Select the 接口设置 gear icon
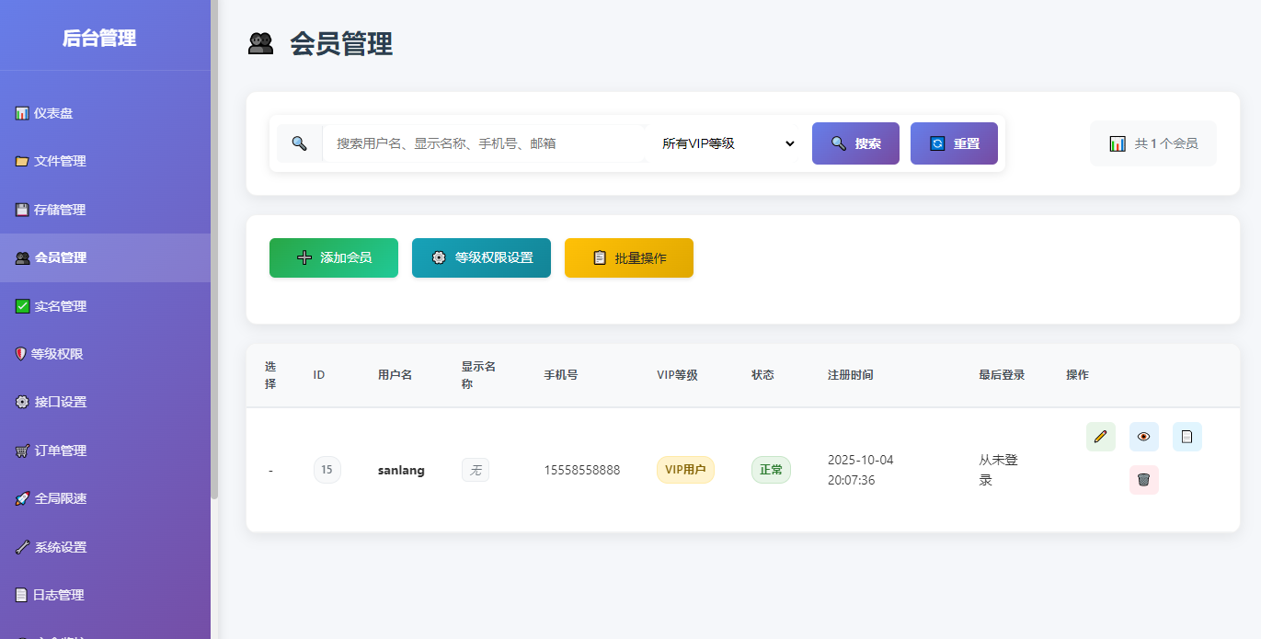Screen dimensions: 1261x639 23,402
